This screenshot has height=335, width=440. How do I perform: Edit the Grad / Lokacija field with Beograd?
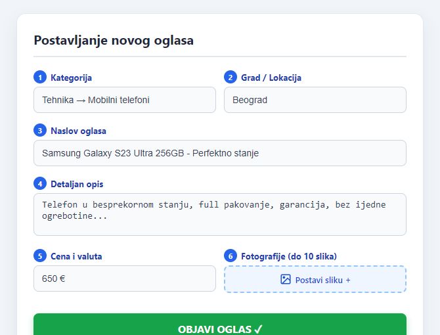[x=315, y=100]
